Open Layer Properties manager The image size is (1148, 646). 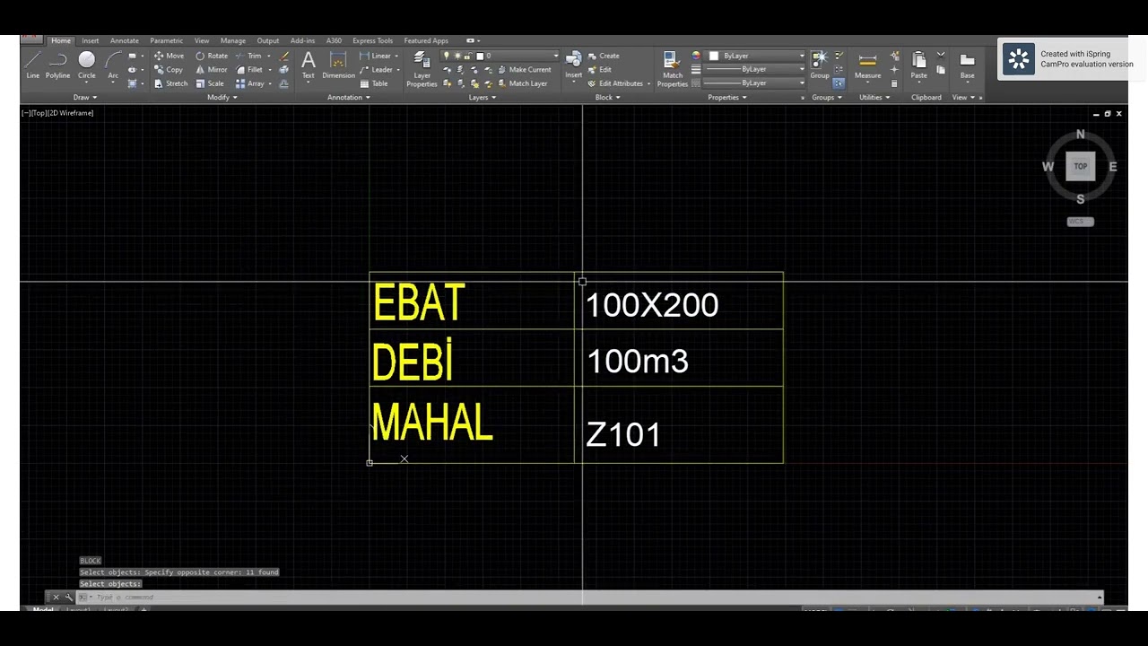click(x=422, y=68)
